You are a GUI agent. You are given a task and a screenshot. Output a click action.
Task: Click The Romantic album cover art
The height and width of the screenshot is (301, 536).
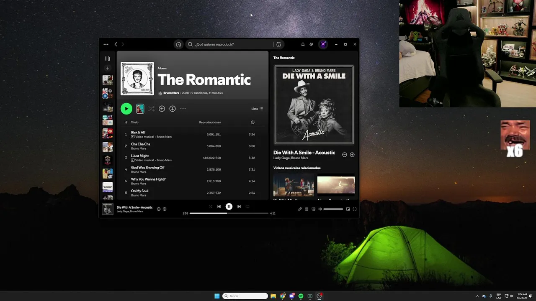click(x=137, y=79)
